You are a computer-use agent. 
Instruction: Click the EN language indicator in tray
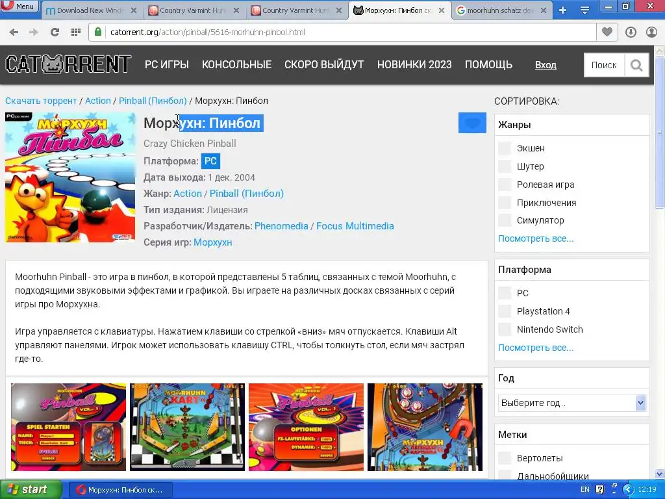[x=585, y=490]
